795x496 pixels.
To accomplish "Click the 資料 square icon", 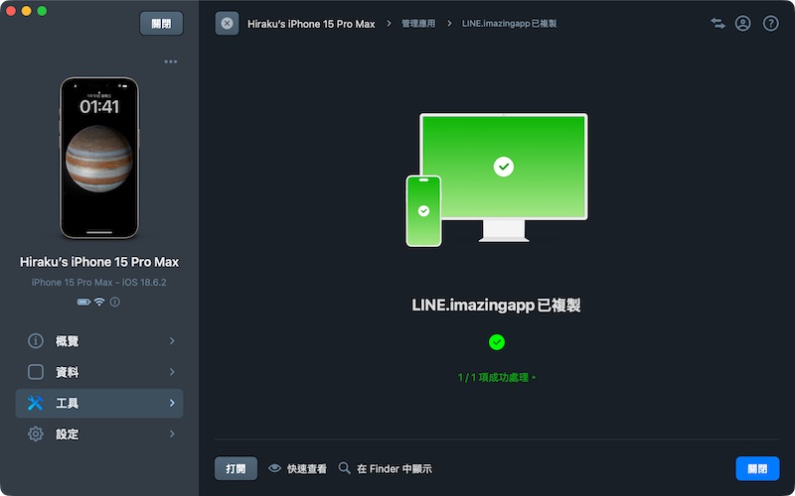I will tap(36, 372).
